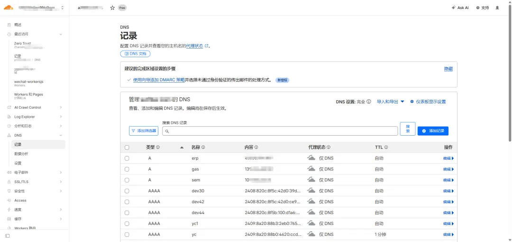
Task: Select the sem record checkbox
Action: [x=127, y=180]
